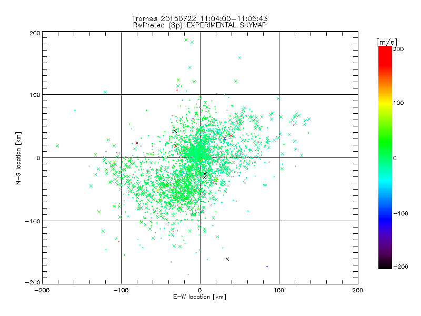This screenshot has height=316, width=421.
Task: Click the 200 tick label on the E-W axis
Action: [358, 290]
